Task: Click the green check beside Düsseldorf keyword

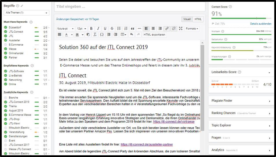Action: click(x=5, y=27)
